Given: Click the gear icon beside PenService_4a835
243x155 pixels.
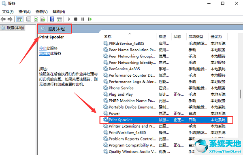Looking at the screenshot, I should [x=106, y=69].
